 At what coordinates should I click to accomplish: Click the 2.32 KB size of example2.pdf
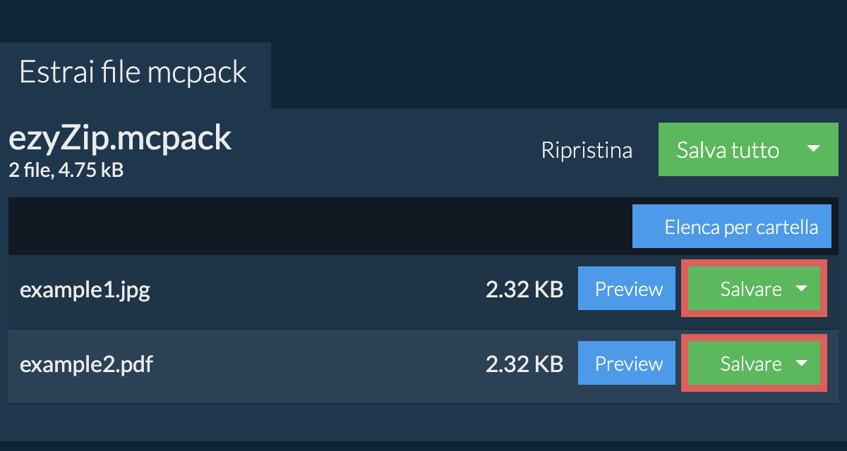point(524,364)
